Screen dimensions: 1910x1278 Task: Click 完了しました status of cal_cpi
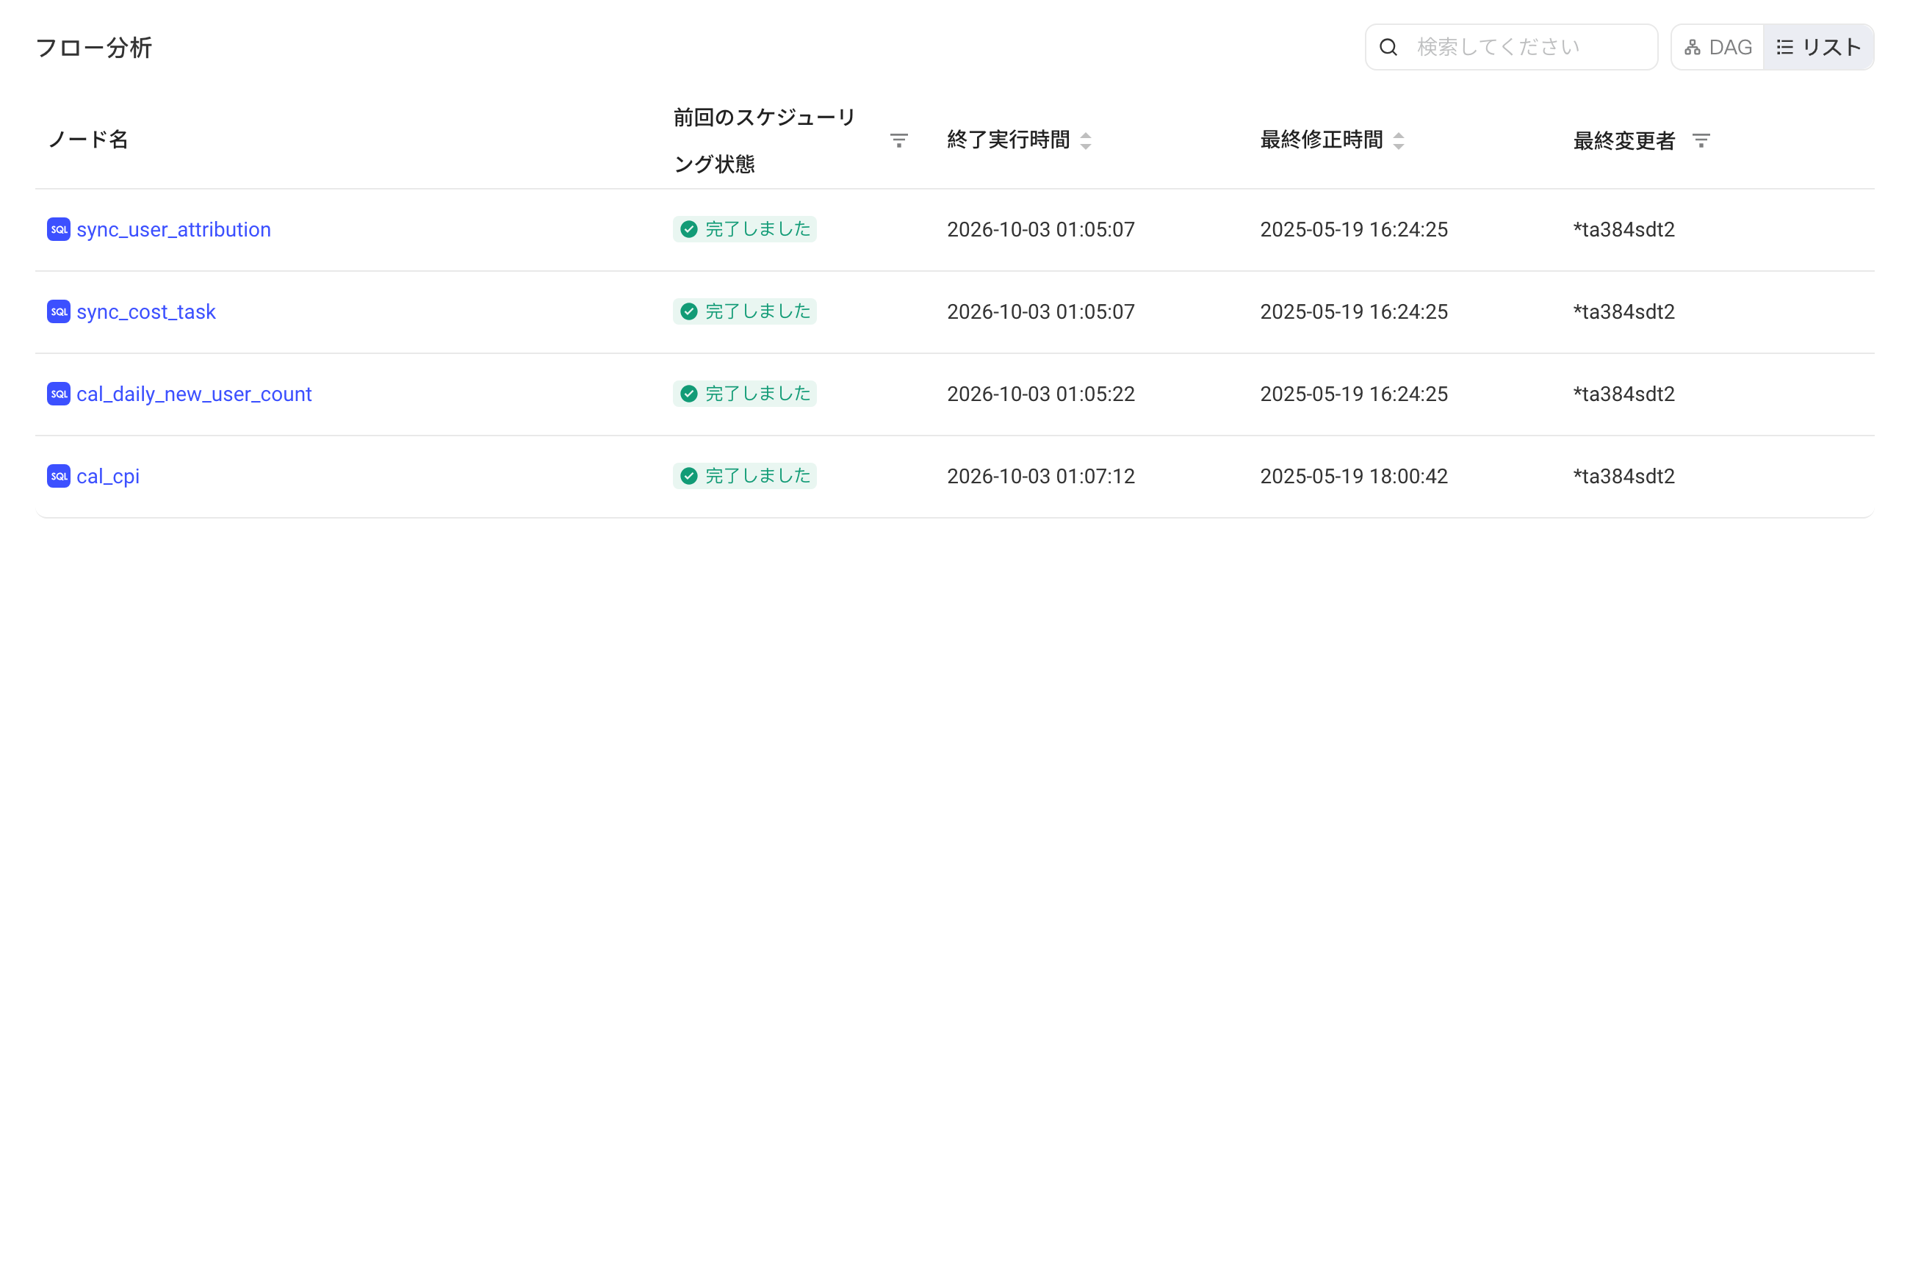pos(744,476)
